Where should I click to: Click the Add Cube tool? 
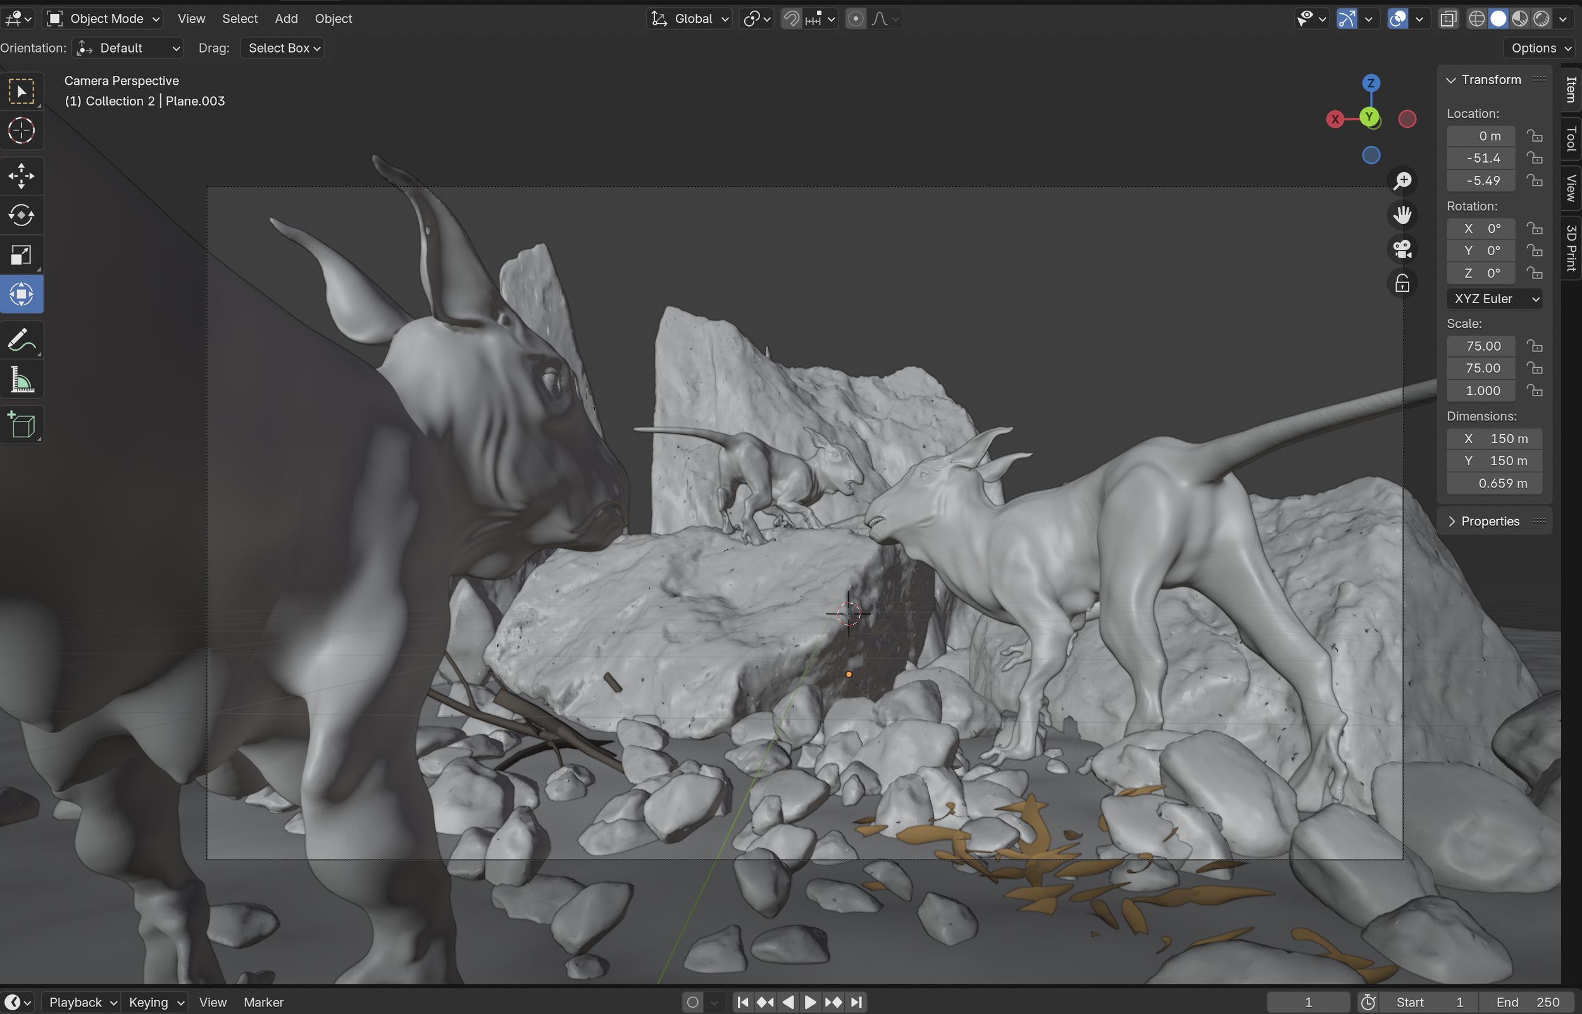pos(21,425)
